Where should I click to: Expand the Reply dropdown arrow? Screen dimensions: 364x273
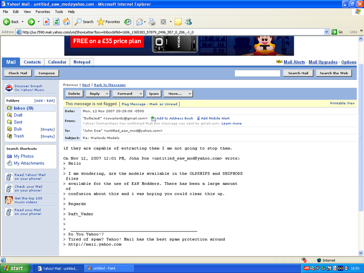[x=107, y=94]
